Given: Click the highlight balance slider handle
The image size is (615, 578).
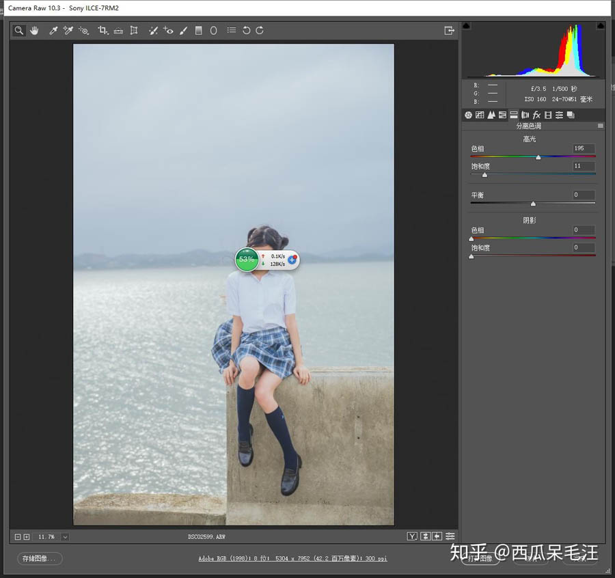Looking at the screenshot, I should 533,203.
